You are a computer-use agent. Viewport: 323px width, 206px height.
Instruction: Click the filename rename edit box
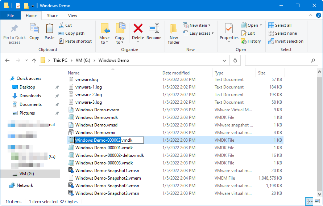[109, 140]
